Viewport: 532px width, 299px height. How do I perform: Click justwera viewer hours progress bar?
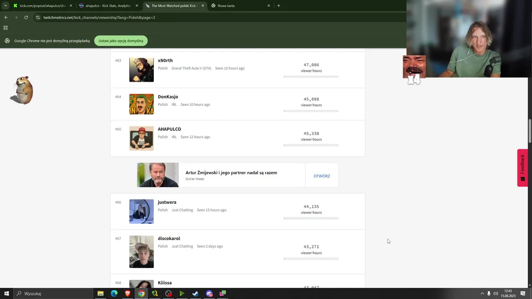click(311, 218)
